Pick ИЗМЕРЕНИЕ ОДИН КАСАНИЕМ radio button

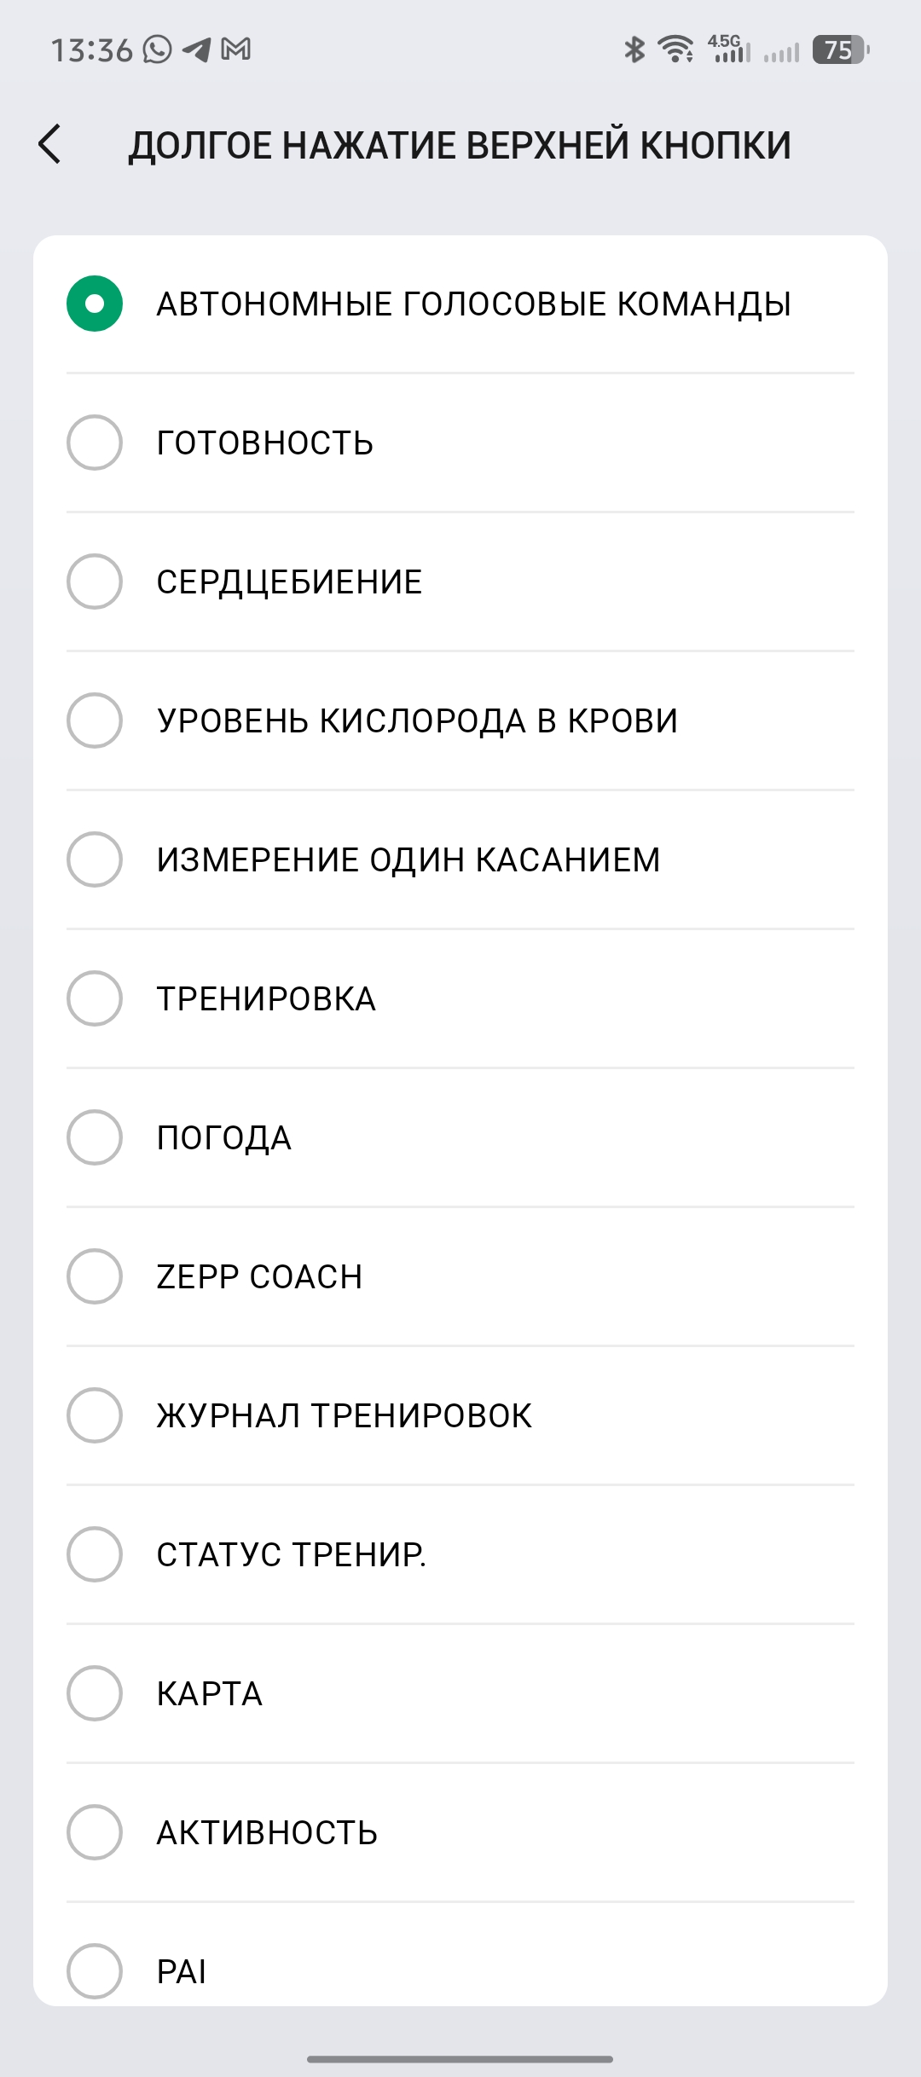point(95,859)
